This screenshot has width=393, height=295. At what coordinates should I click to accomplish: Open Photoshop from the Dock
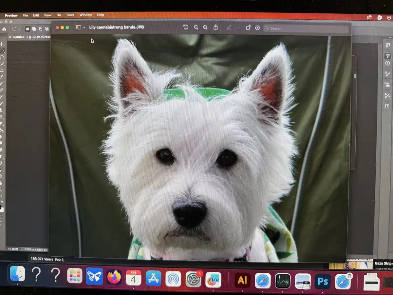tap(323, 282)
